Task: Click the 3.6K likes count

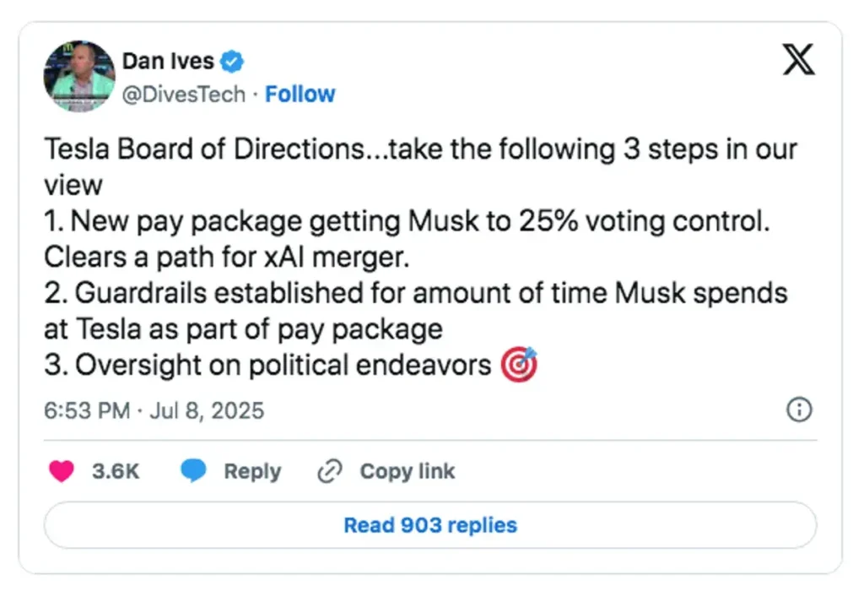Action: 116,471
